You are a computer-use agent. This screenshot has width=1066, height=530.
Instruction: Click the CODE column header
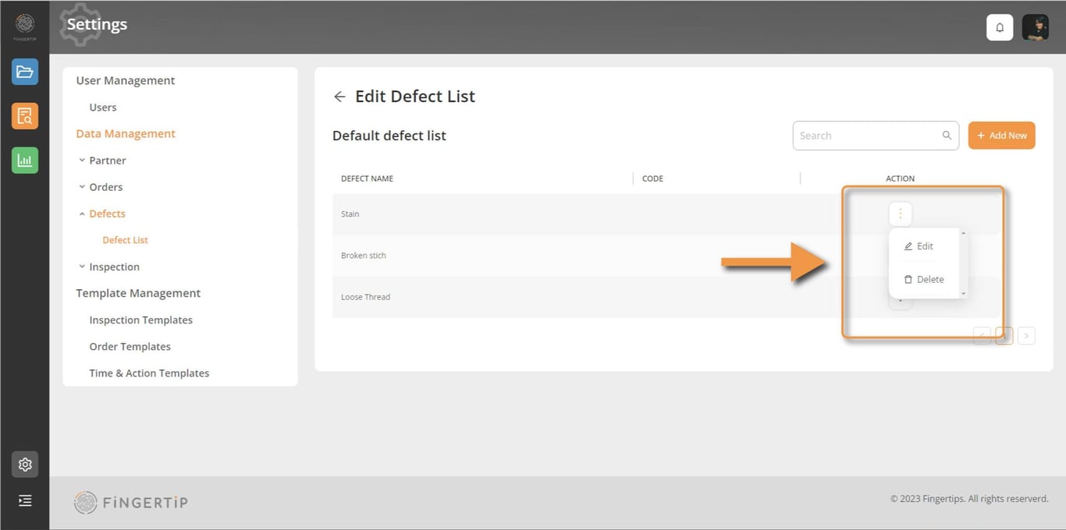[x=652, y=178]
